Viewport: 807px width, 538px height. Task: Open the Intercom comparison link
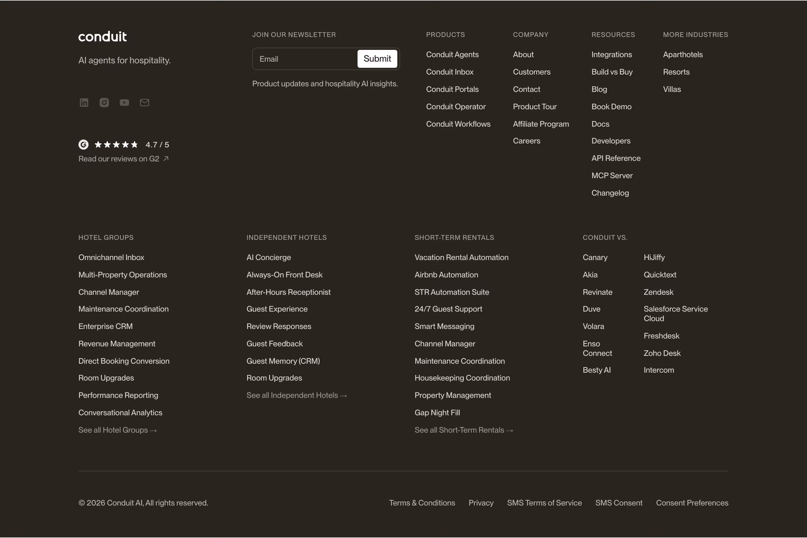(659, 370)
